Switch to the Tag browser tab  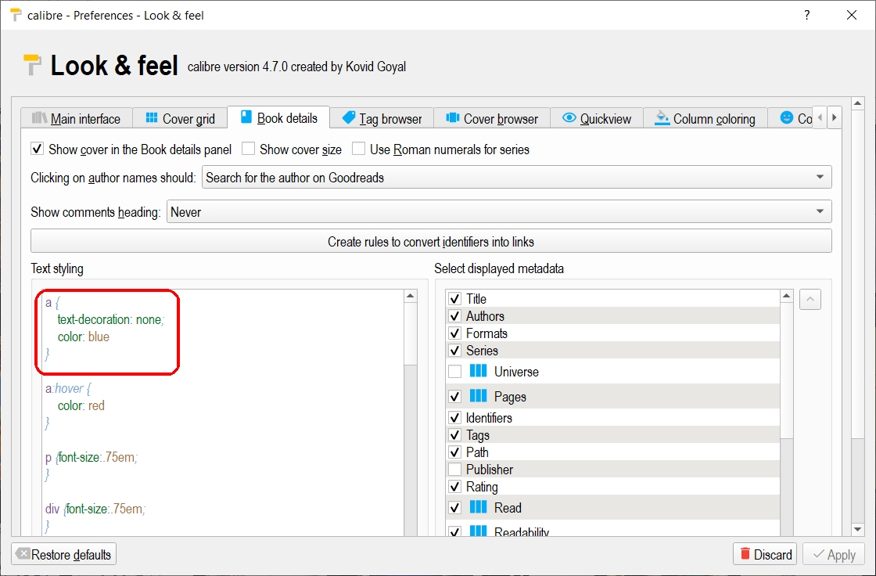382,118
